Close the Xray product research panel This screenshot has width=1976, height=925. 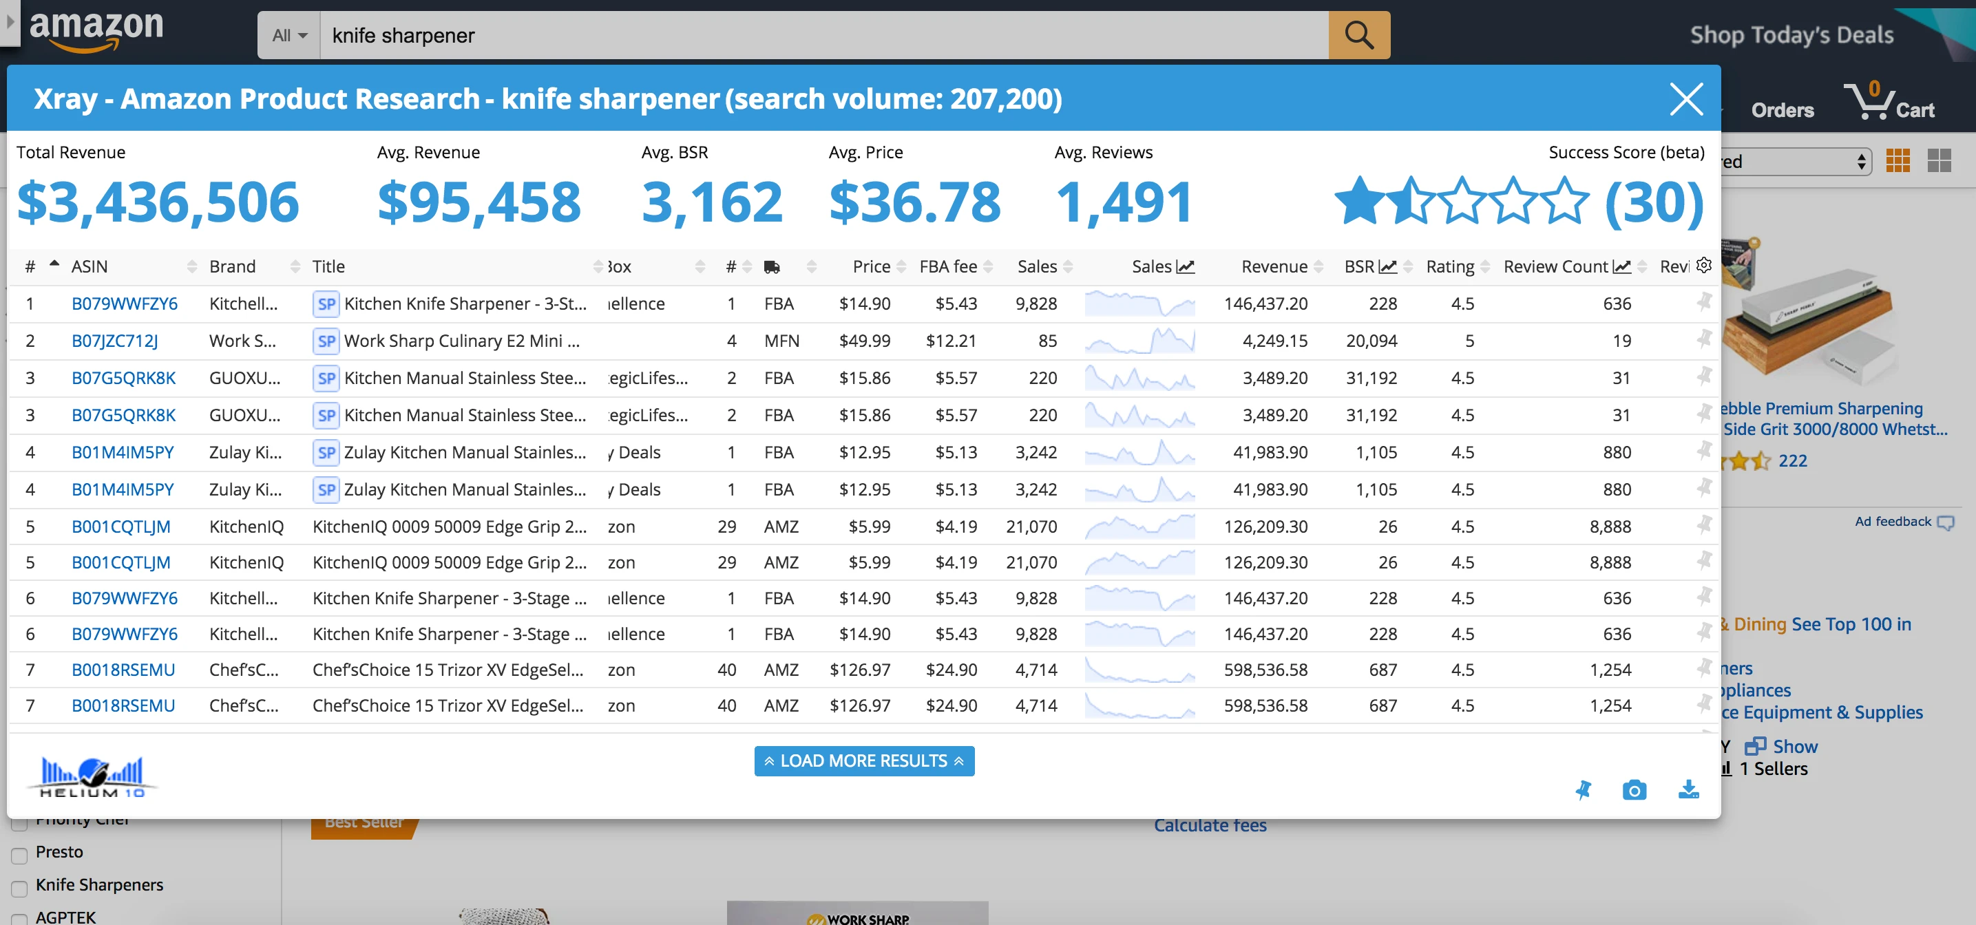(x=1686, y=99)
